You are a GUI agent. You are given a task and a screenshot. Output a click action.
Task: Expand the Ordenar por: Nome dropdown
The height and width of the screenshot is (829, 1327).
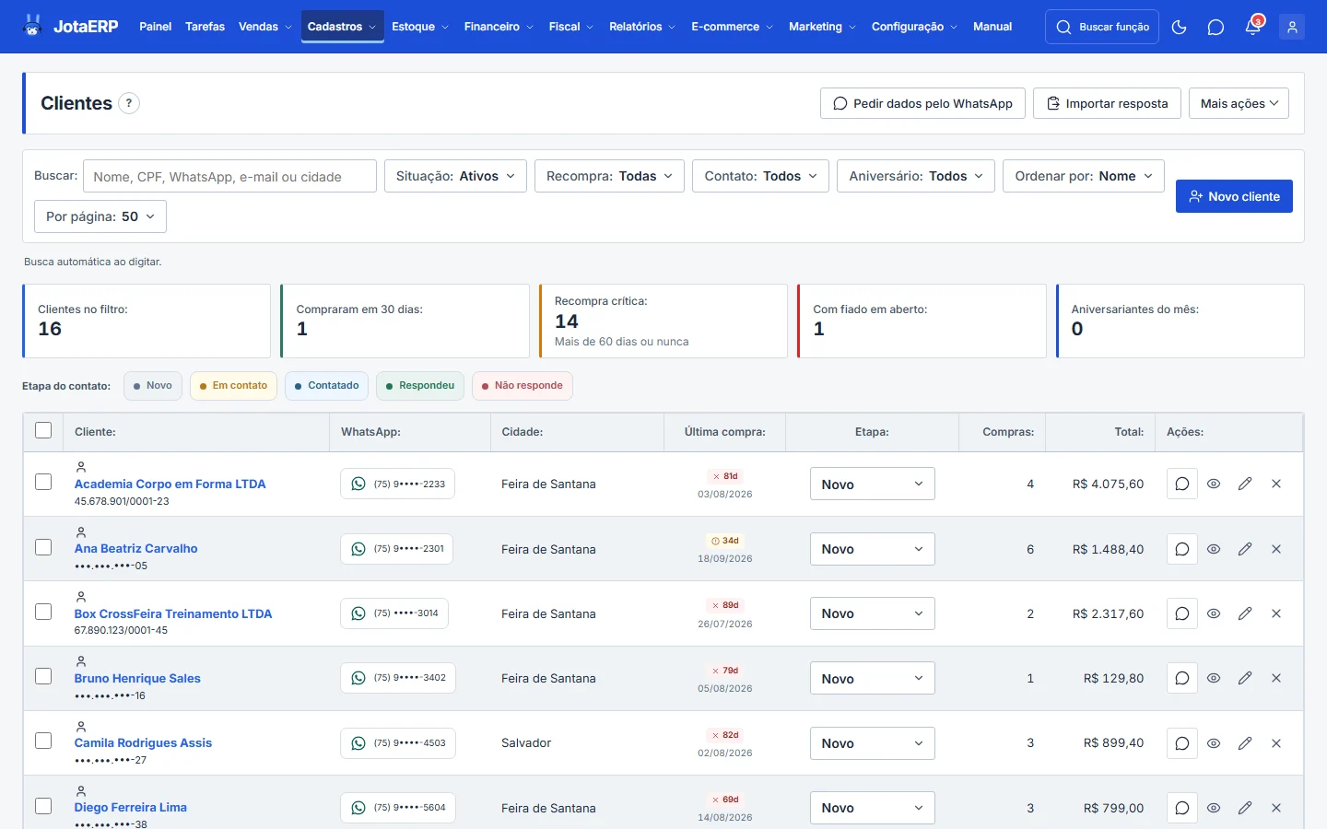1084,176
